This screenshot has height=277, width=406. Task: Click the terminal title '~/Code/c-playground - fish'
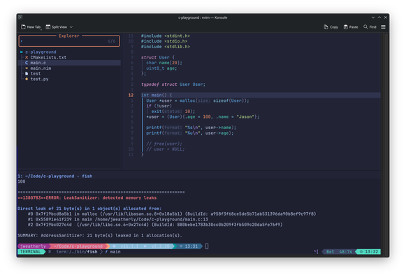coord(59,176)
